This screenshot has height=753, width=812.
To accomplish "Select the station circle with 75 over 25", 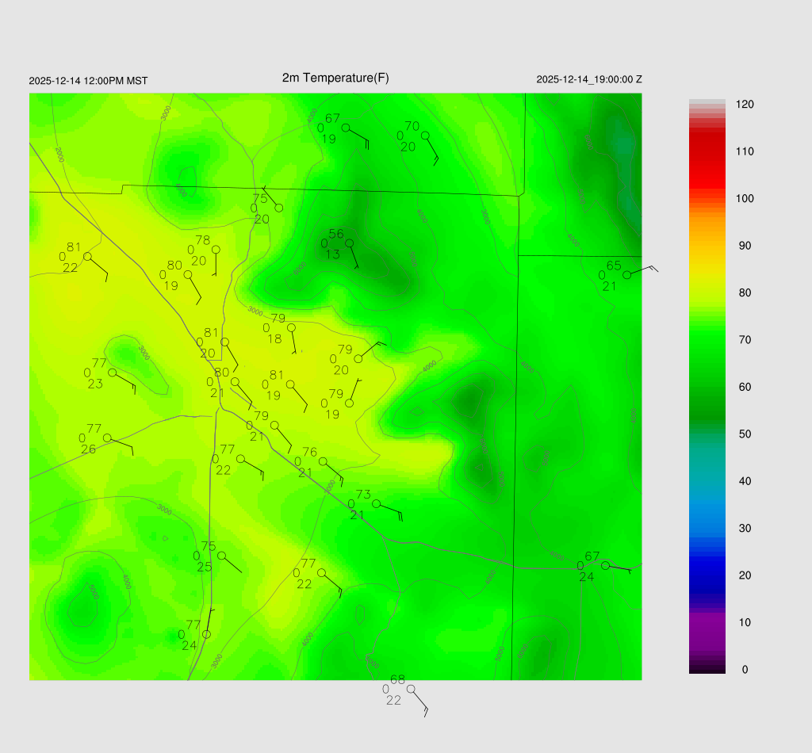I will 222,556.
